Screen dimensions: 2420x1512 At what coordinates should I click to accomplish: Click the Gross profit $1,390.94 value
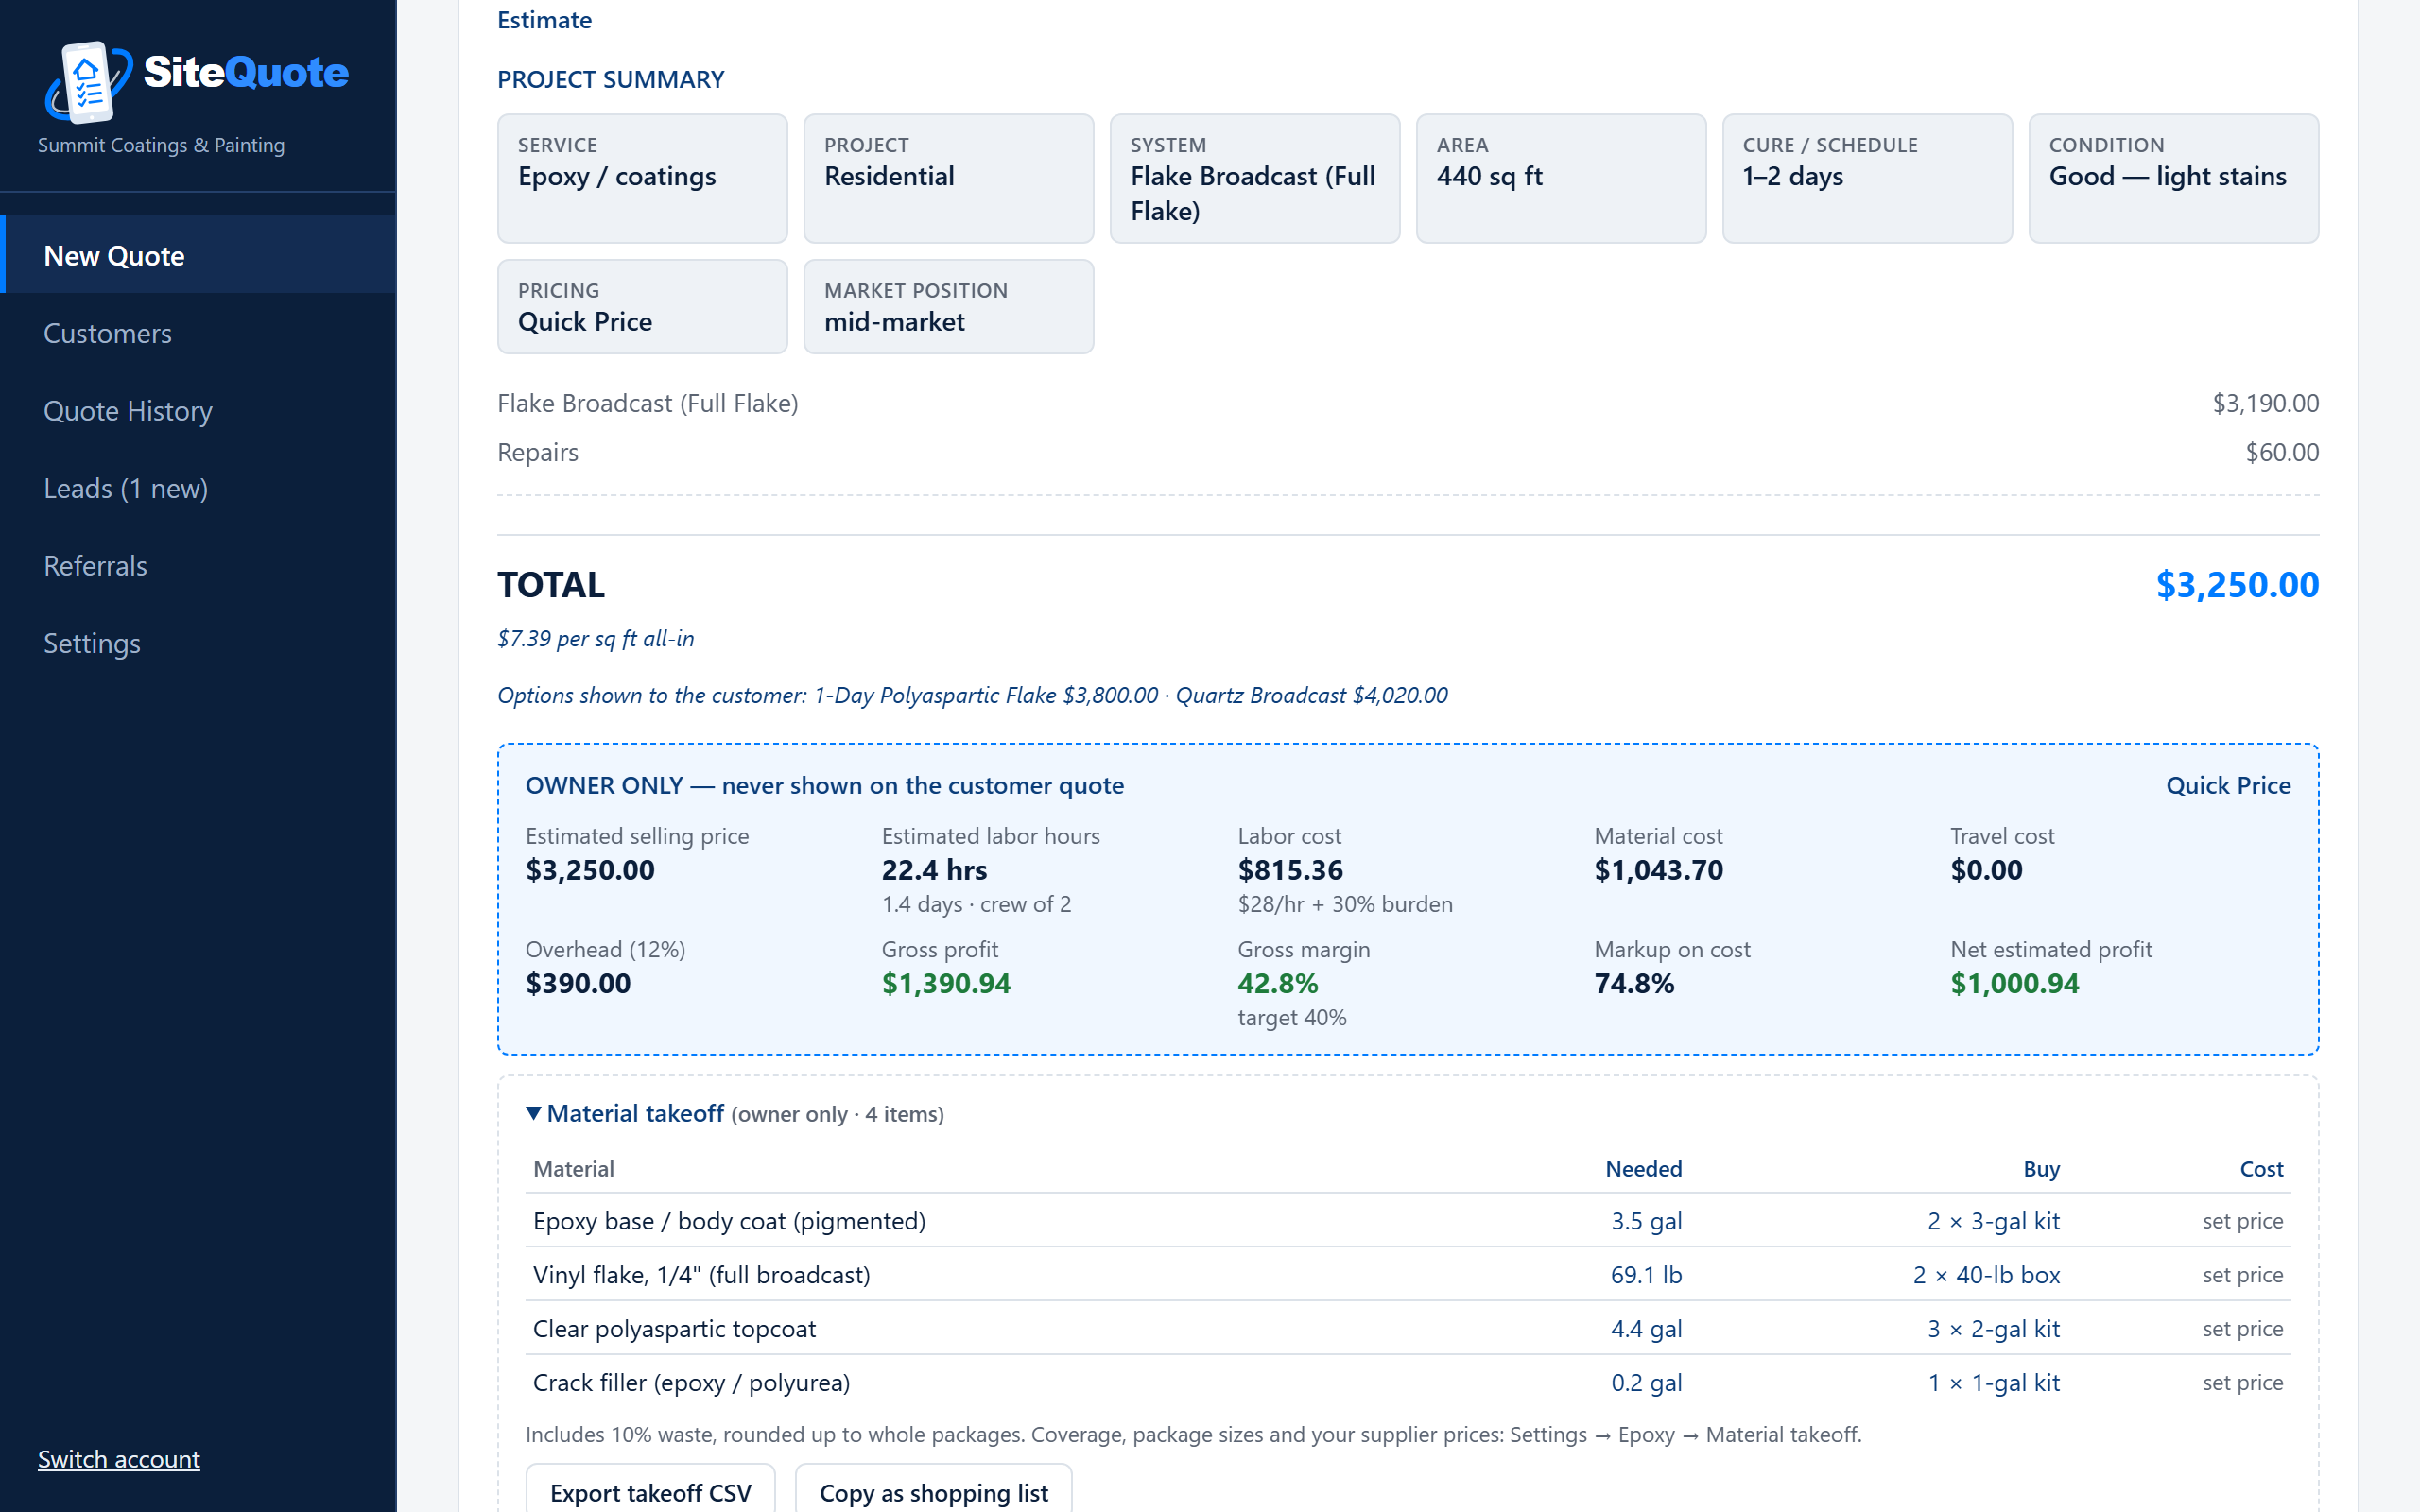coord(946,983)
